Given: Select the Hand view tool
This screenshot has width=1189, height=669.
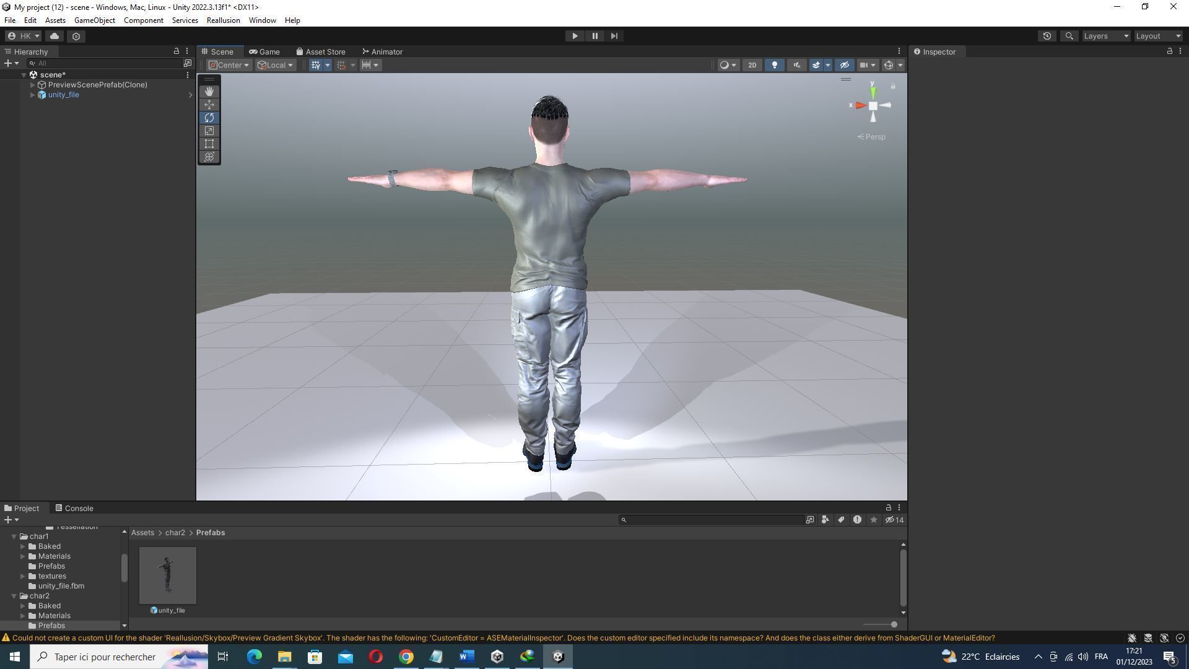Looking at the screenshot, I should (x=209, y=92).
